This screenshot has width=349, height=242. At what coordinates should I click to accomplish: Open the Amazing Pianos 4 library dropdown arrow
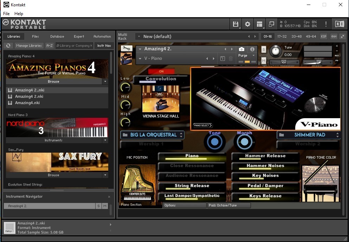coord(105,82)
